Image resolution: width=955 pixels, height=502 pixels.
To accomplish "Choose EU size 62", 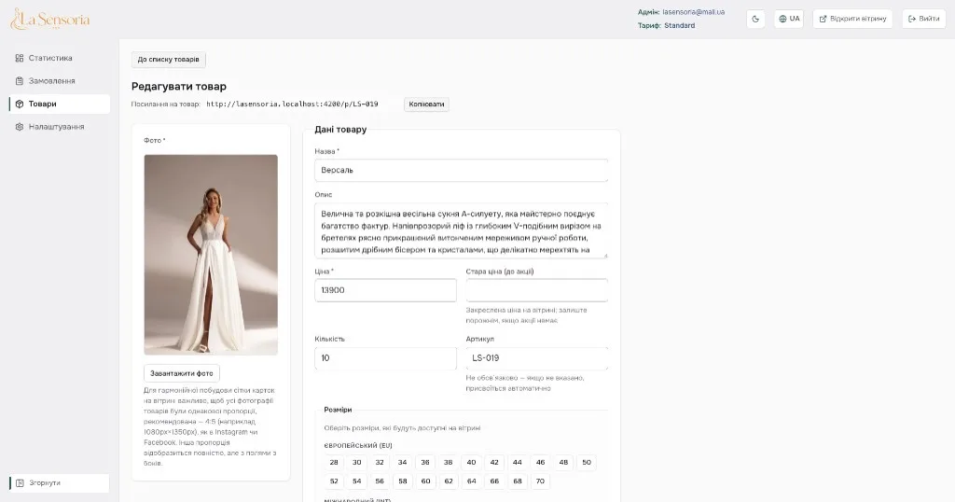I will point(449,481).
